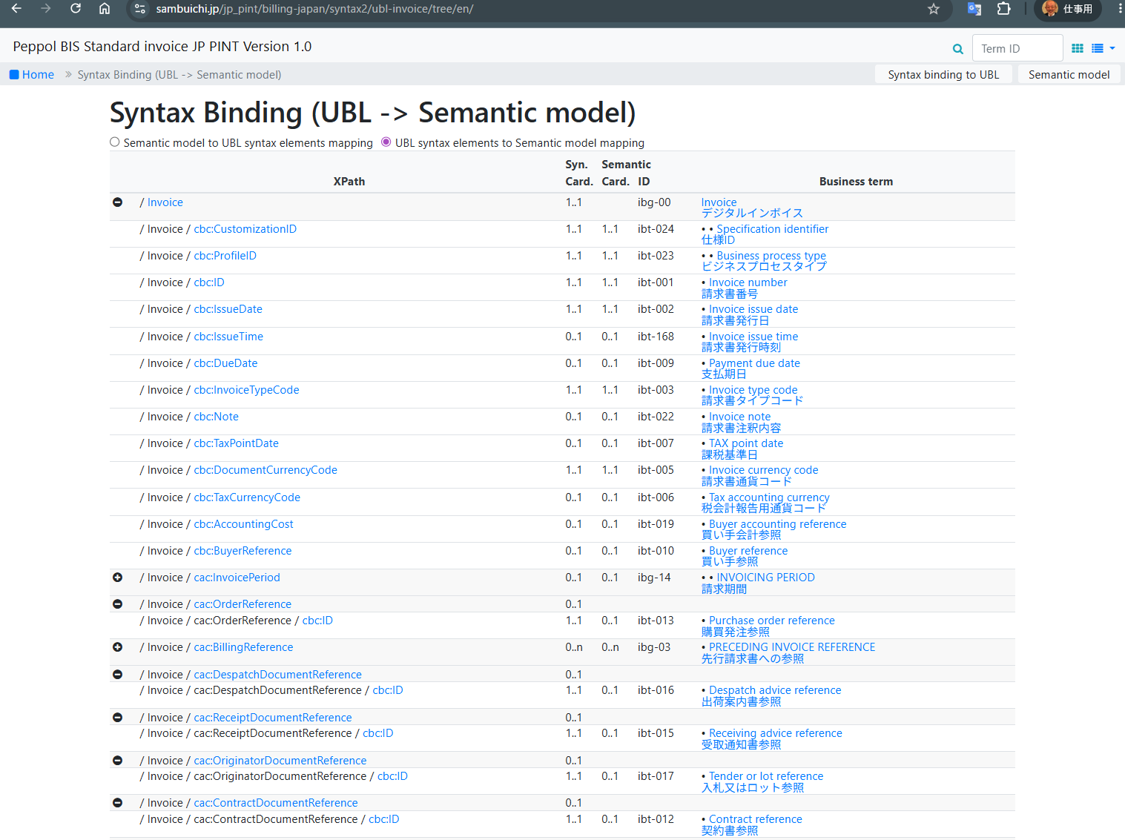
Task: Open the cbc:TaxCurrencyCode XPath link
Action: click(247, 497)
